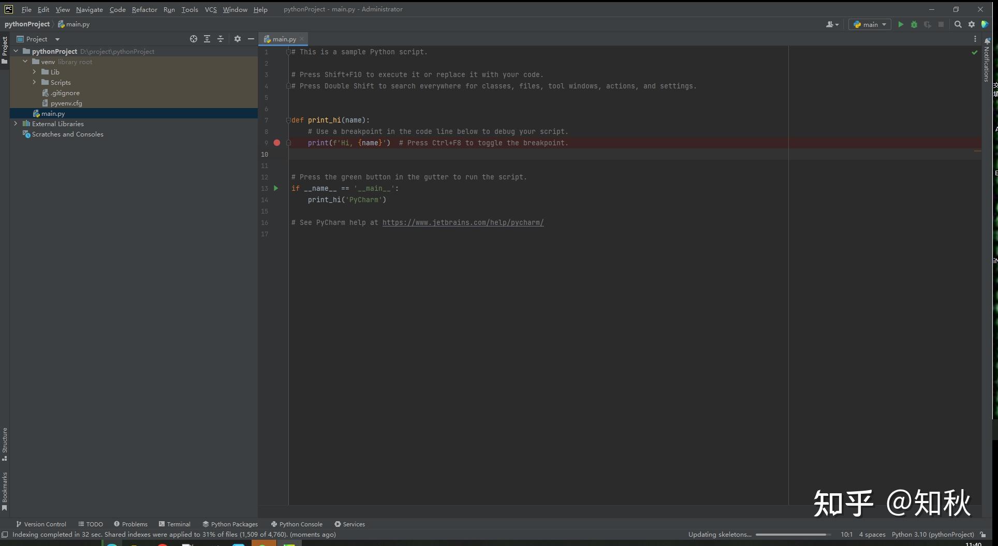Expand all items in Project panel
Viewport: 998px width, 546px height.
[207, 39]
